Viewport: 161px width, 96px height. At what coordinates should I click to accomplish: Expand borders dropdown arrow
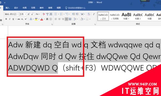pyautogui.click(x=90, y=19)
